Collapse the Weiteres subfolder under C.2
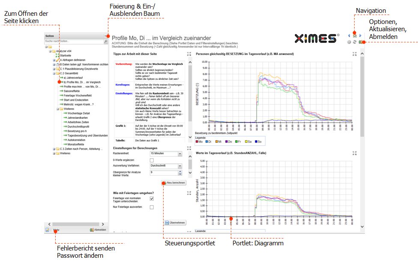This screenshot has height=268, width=418. pyautogui.click(x=58, y=109)
